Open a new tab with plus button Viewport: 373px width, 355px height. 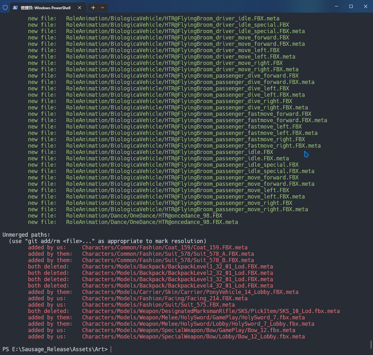(93, 8)
